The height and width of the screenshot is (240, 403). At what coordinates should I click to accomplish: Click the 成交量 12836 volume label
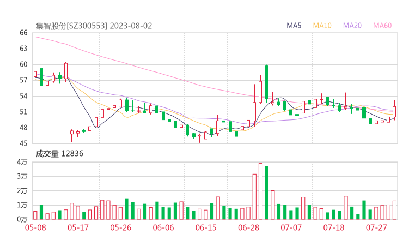point(59,154)
